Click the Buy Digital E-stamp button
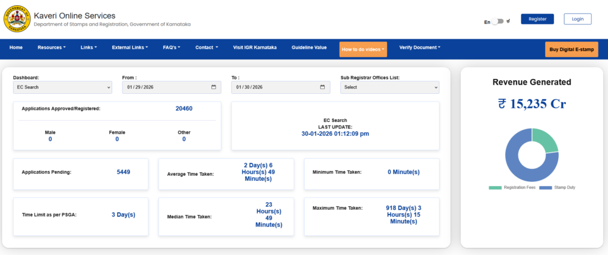Image resolution: width=608 pixels, height=255 pixels. point(571,49)
